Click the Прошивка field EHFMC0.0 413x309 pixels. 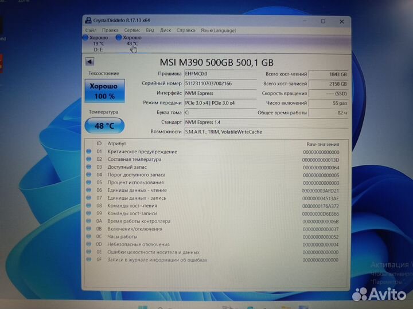click(x=220, y=74)
